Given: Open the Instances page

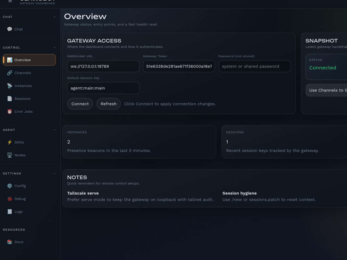Looking at the screenshot, I should click(29, 86).
